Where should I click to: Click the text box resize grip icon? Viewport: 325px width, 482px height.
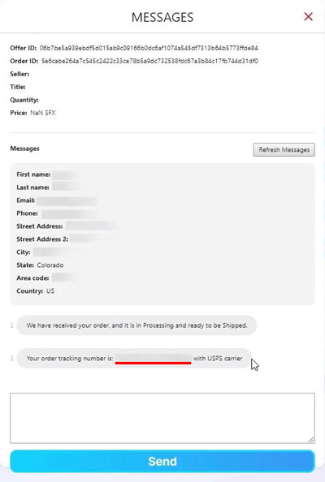(311, 440)
